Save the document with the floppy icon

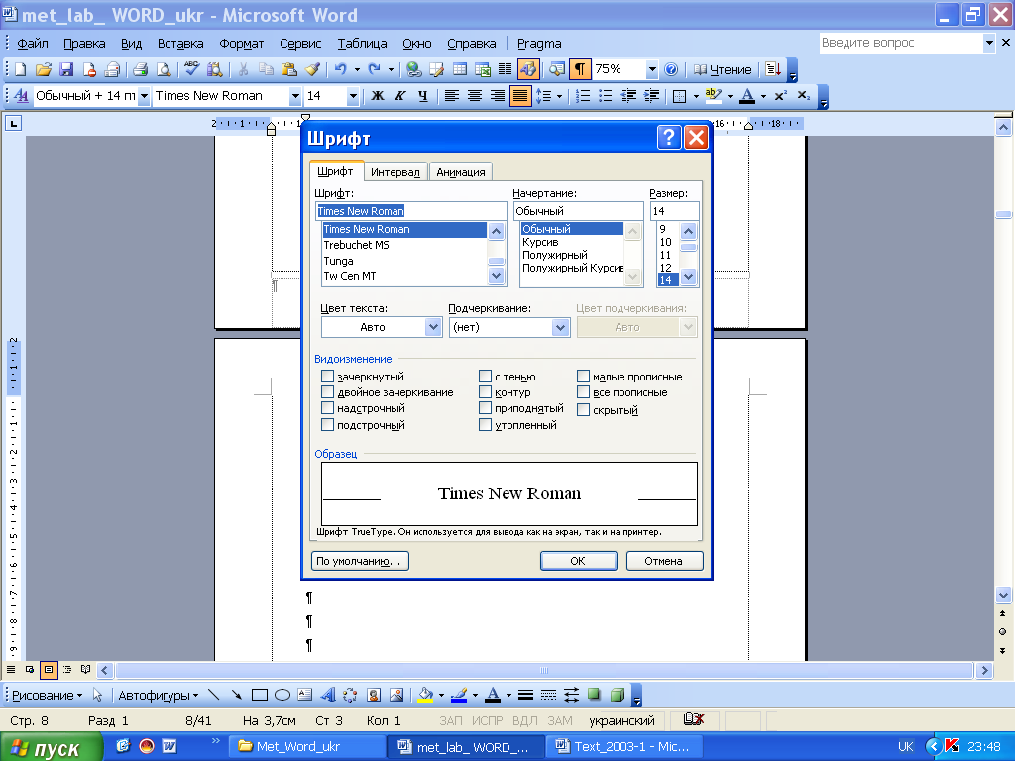[x=66, y=70]
